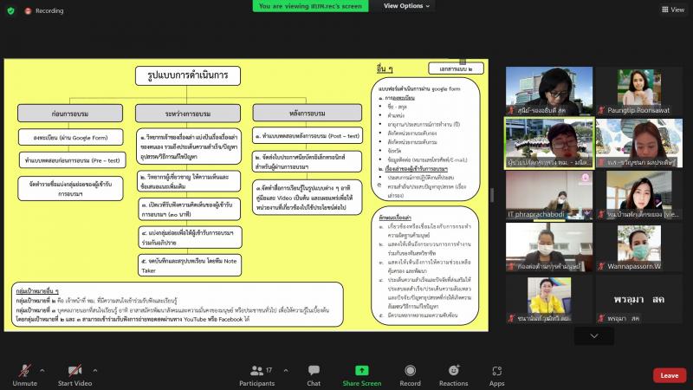Screen dimensions: 693x390
Task: Click muted mic icon on พรอุมา สค tile
Action: coord(601,318)
